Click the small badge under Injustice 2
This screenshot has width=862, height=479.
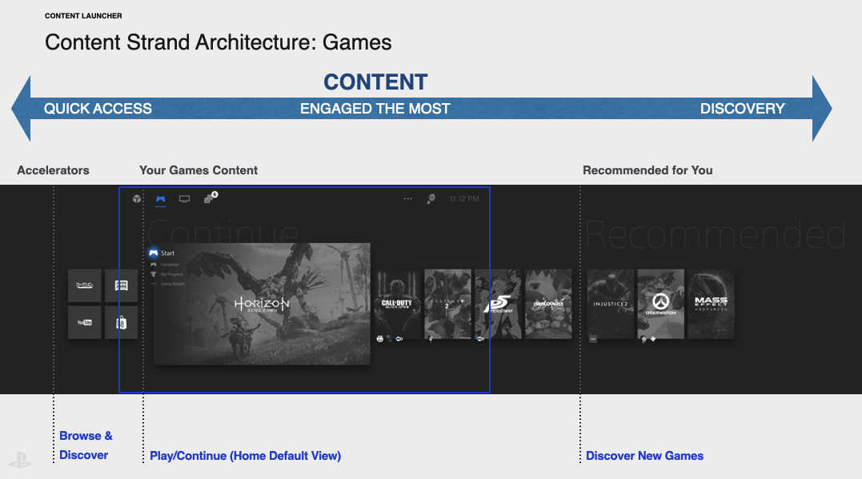(x=593, y=339)
